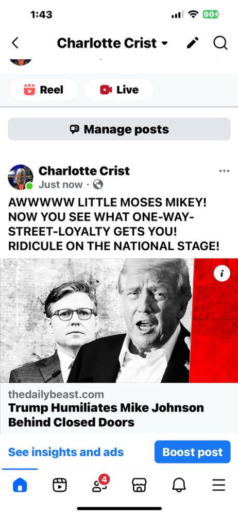Tap the back arrow icon
The width and height of the screenshot is (238, 515).
[15, 43]
